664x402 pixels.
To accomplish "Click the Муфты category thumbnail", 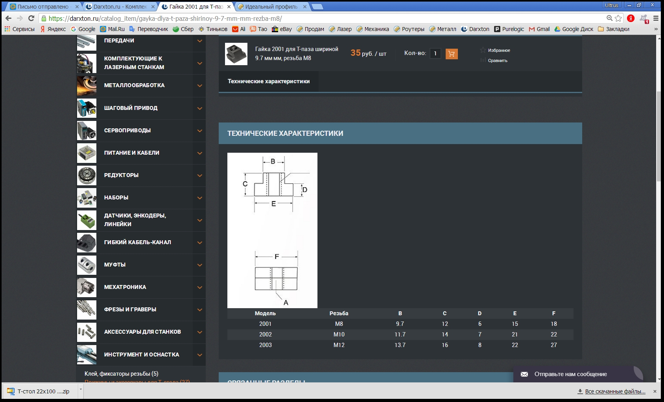I will coord(87,265).
